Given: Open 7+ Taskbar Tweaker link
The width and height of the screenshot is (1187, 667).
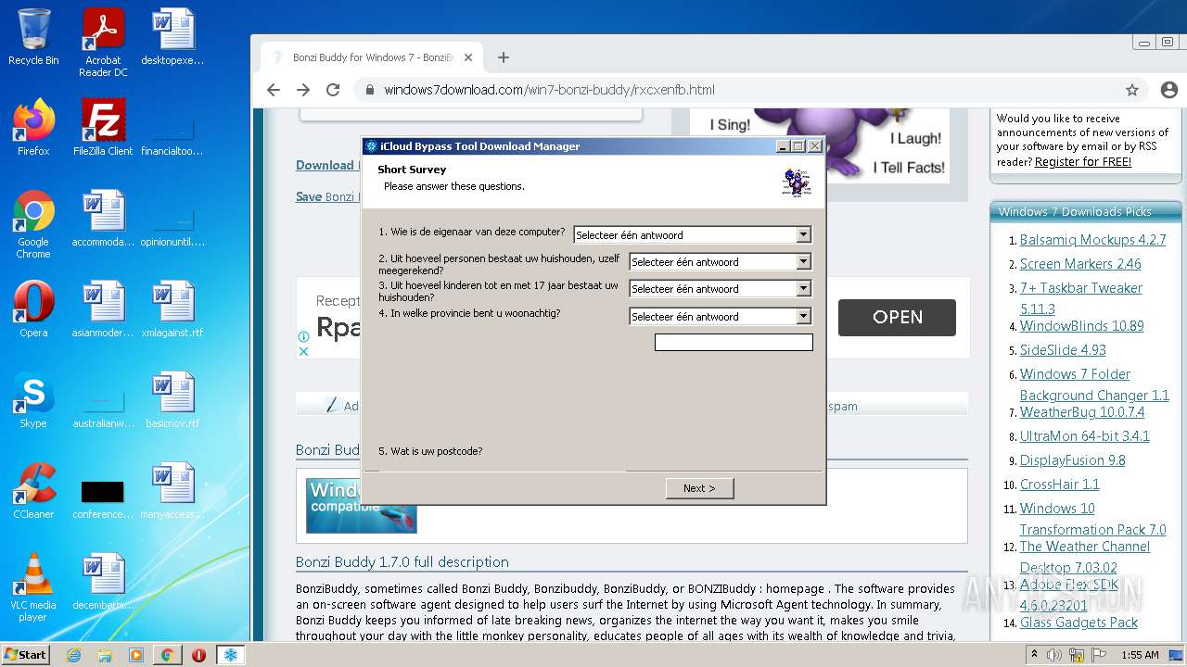Looking at the screenshot, I should coord(1081,297).
